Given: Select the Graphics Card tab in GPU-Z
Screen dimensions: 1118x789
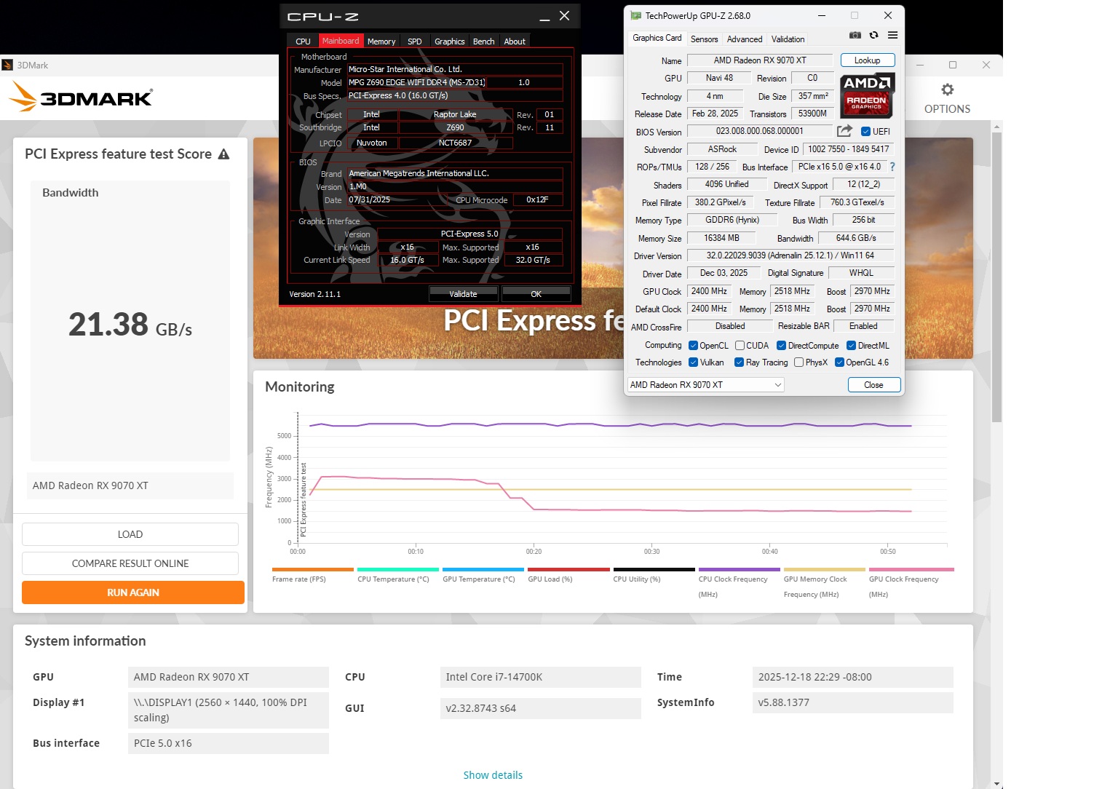Looking at the screenshot, I should tap(657, 38).
